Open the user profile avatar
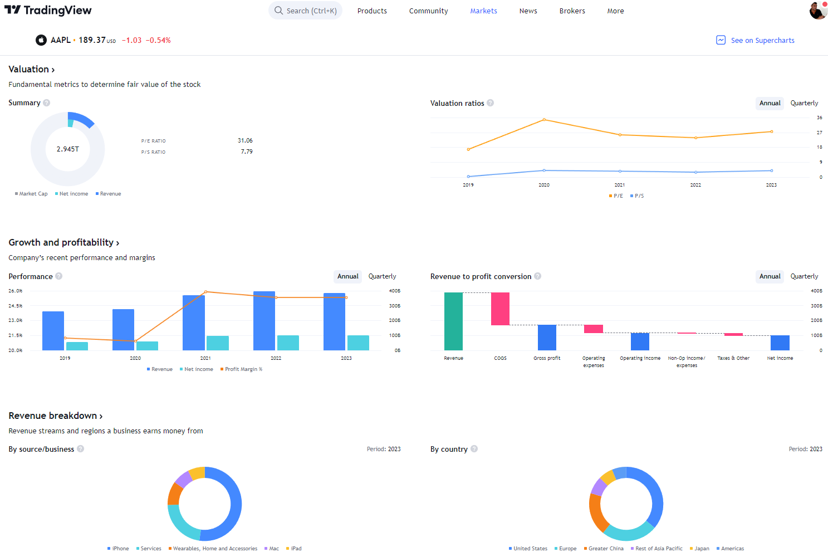This screenshot has width=828, height=552. pyautogui.click(x=817, y=10)
